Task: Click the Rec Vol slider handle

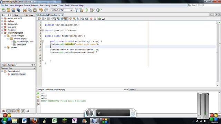Action: tap(200, 94)
